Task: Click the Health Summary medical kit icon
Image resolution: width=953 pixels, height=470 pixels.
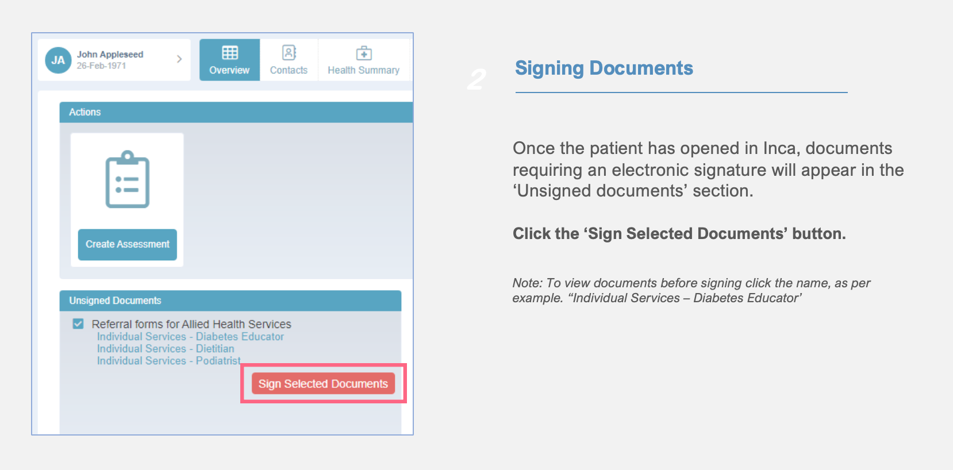Action: (x=364, y=53)
